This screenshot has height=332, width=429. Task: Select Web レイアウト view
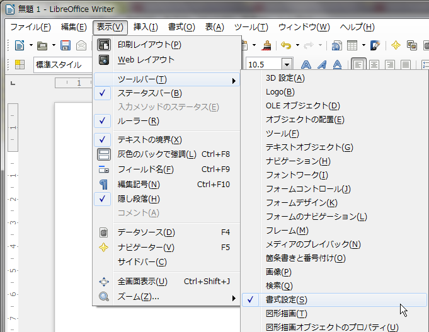167,60
